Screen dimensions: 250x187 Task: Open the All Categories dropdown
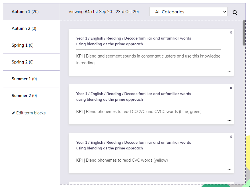coord(188,12)
